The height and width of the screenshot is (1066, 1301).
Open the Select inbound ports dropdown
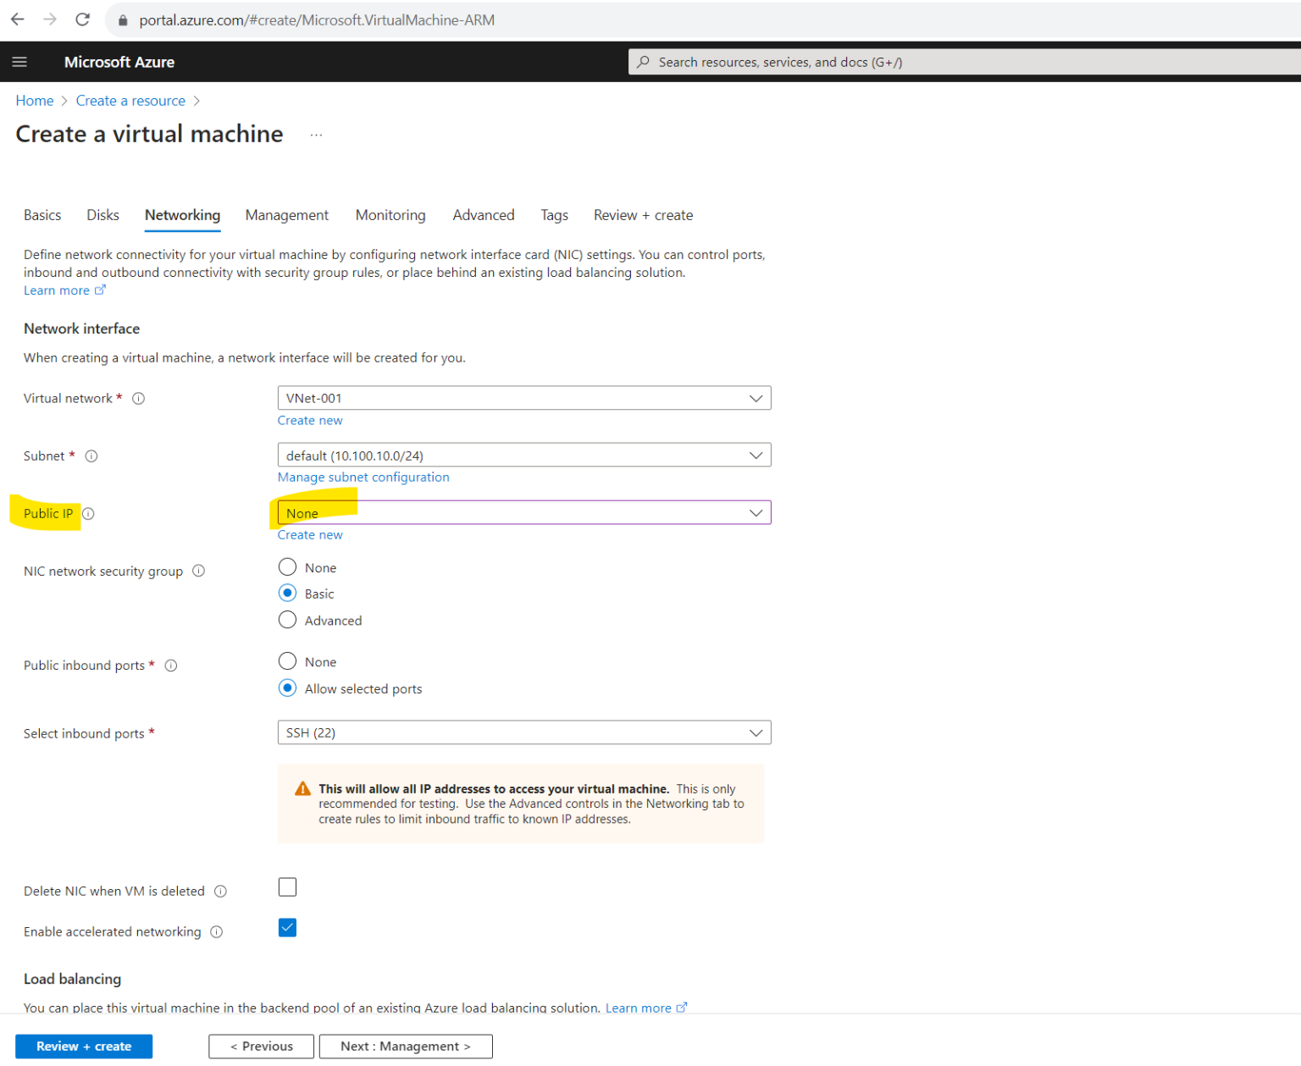coord(756,732)
